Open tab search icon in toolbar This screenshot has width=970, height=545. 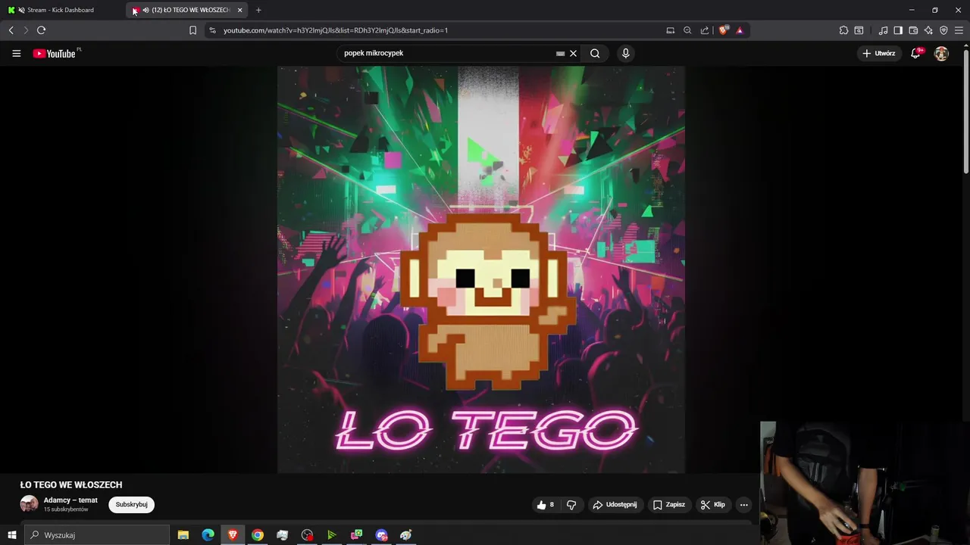coord(859,30)
